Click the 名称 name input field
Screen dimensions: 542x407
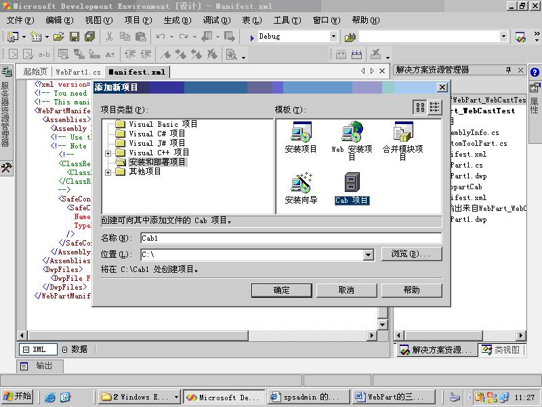click(x=291, y=238)
